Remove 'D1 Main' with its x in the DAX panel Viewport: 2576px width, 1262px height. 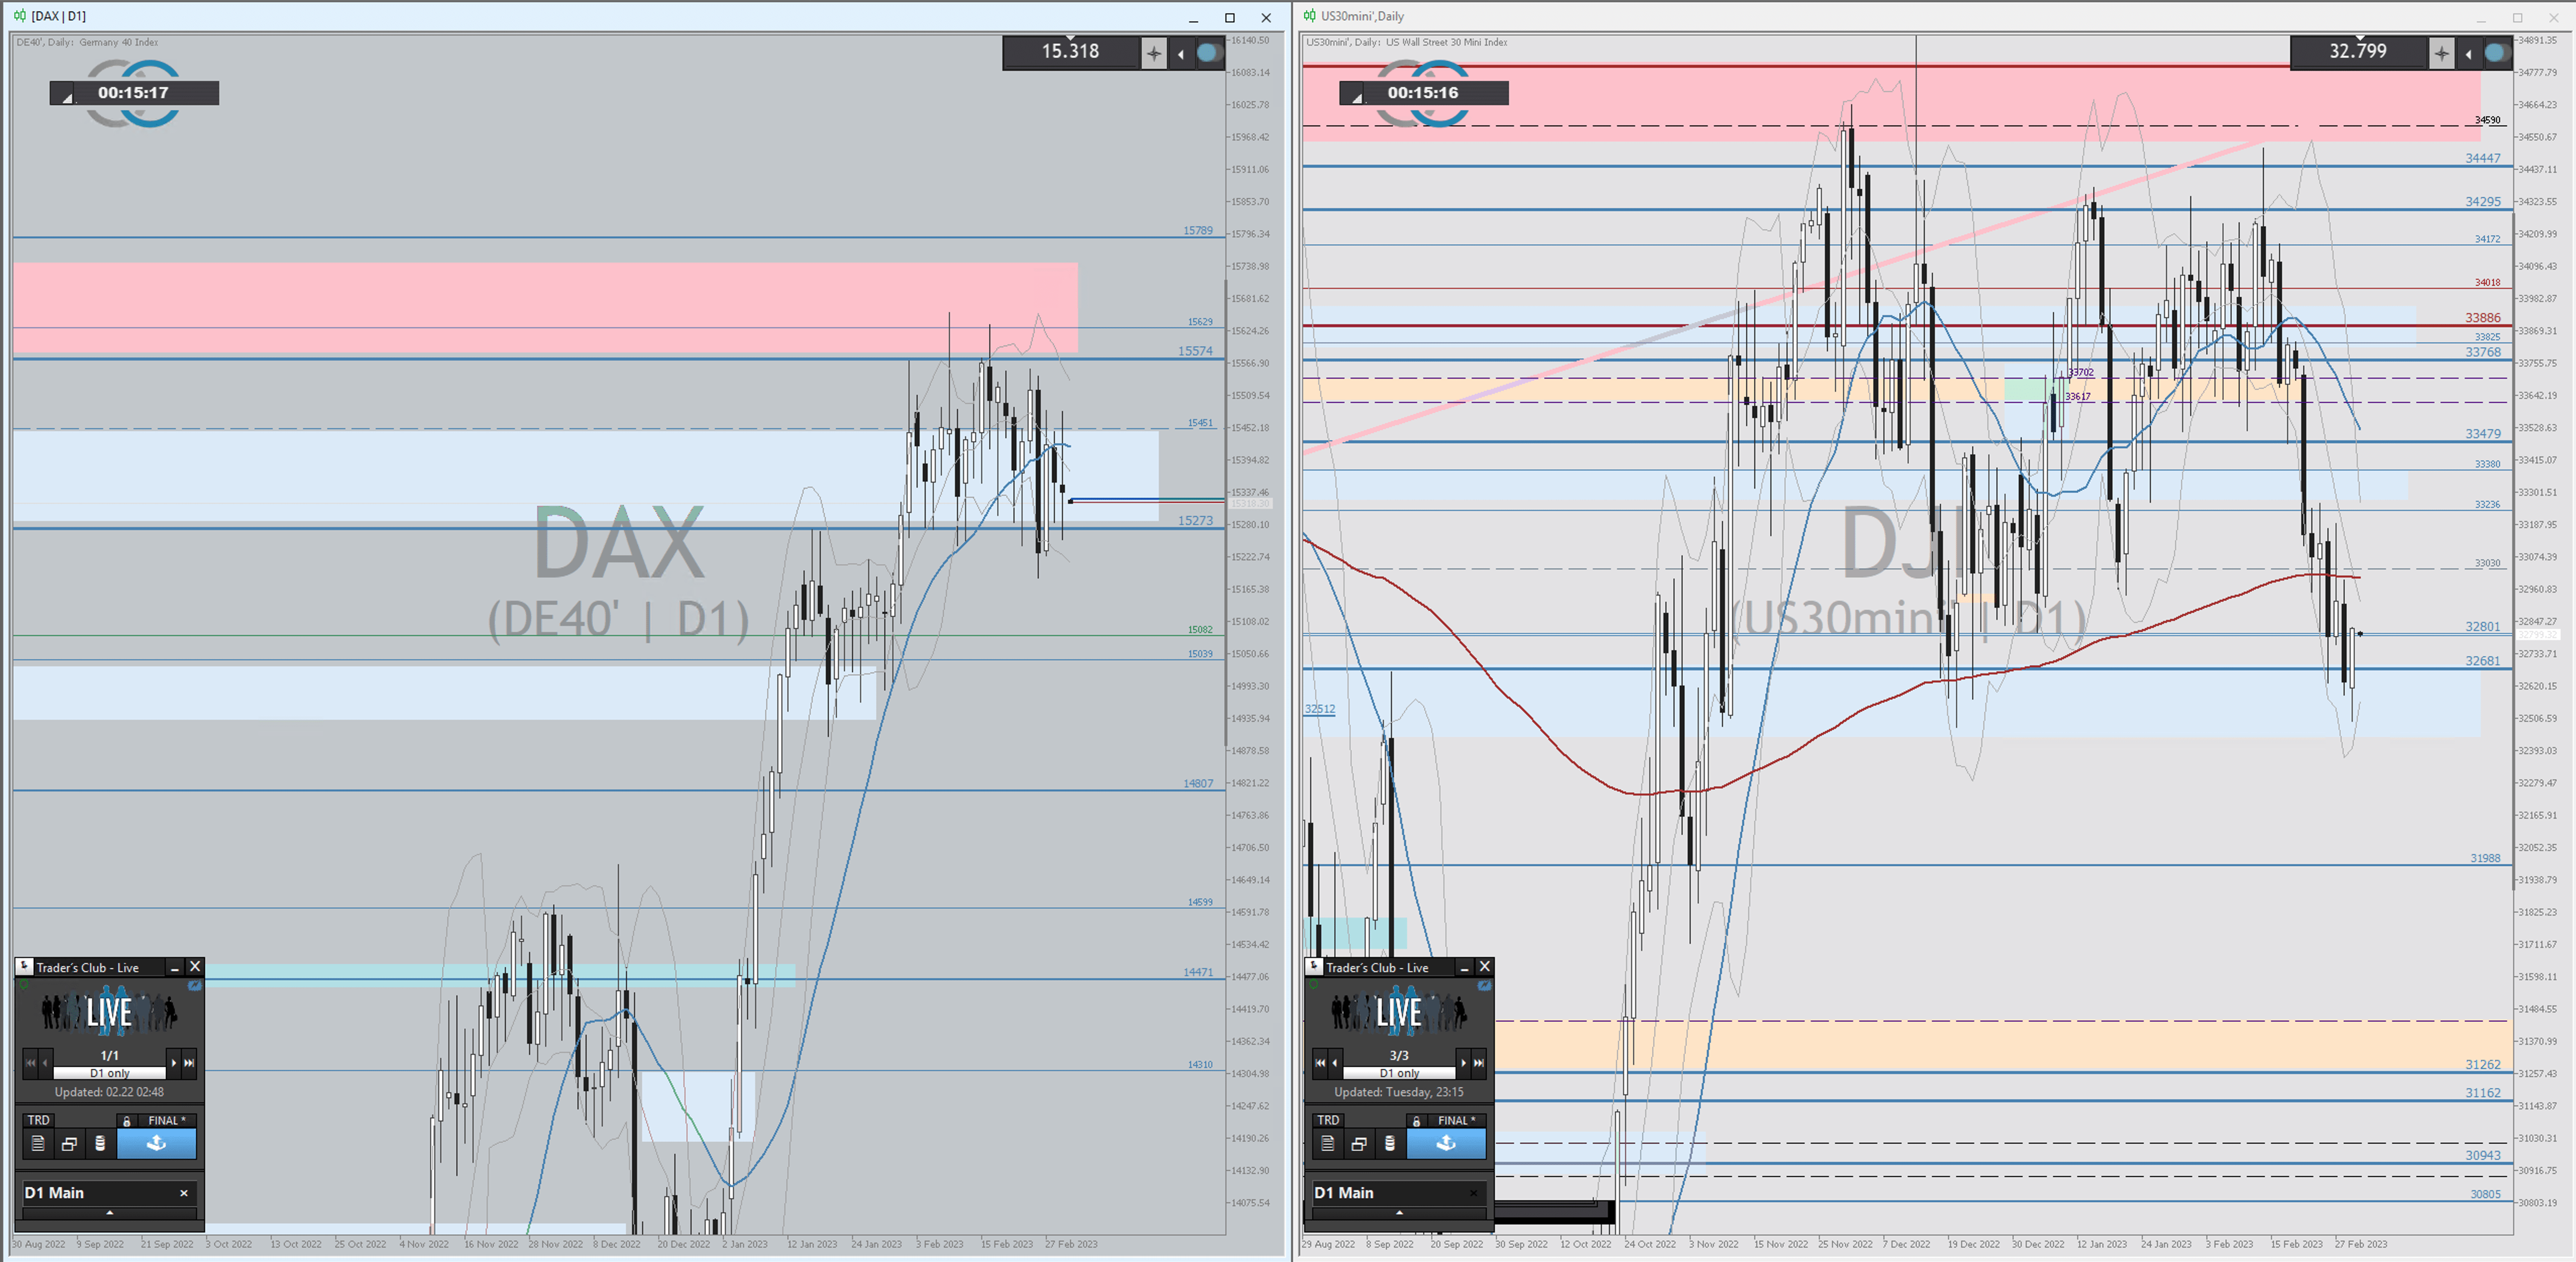tap(184, 1192)
